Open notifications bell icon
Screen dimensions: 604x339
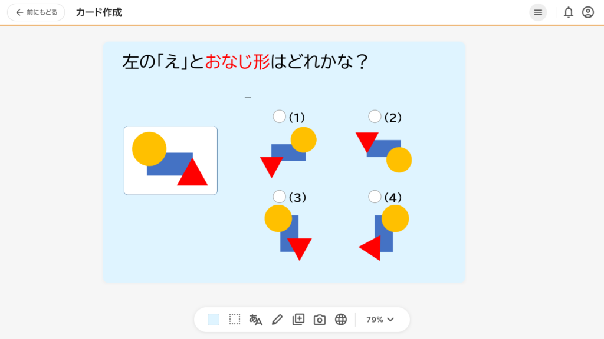(568, 12)
